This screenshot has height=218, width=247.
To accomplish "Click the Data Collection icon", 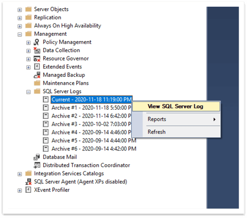I will point(37,50).
